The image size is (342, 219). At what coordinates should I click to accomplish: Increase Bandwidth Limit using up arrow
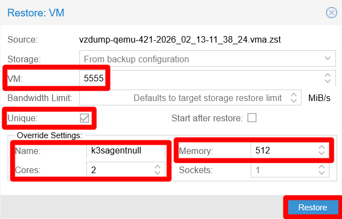click(x=294, y=95)
